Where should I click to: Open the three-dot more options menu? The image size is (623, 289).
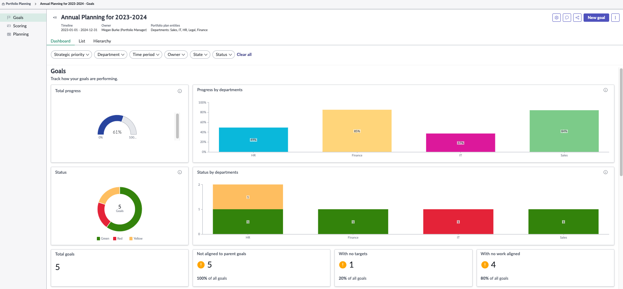pyautogui.click(x=615, y=18)
